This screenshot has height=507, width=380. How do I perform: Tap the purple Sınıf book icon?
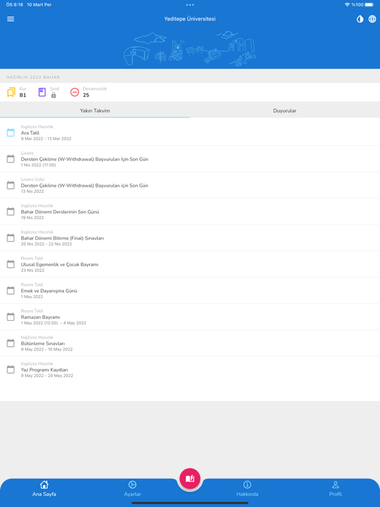pos(42,92)
